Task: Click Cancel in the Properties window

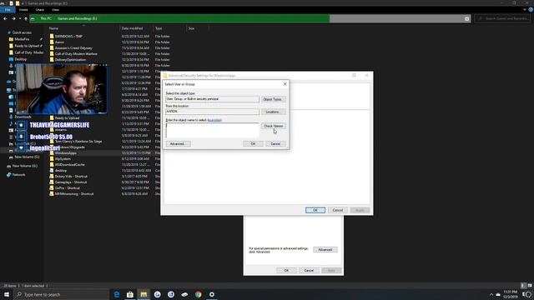Action: 309,270
